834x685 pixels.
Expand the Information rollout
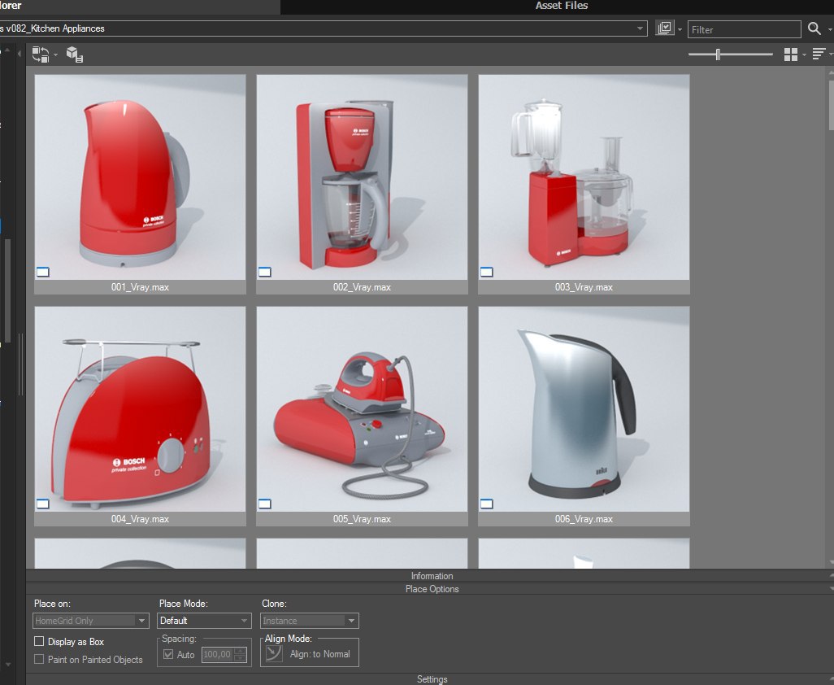coord(432,576)
